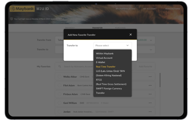
Task: Open more options for Jordan
Action: point(150,111)
